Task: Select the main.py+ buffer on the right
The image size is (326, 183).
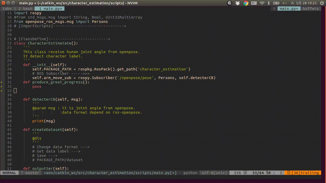Action: [x=289, y=9]
